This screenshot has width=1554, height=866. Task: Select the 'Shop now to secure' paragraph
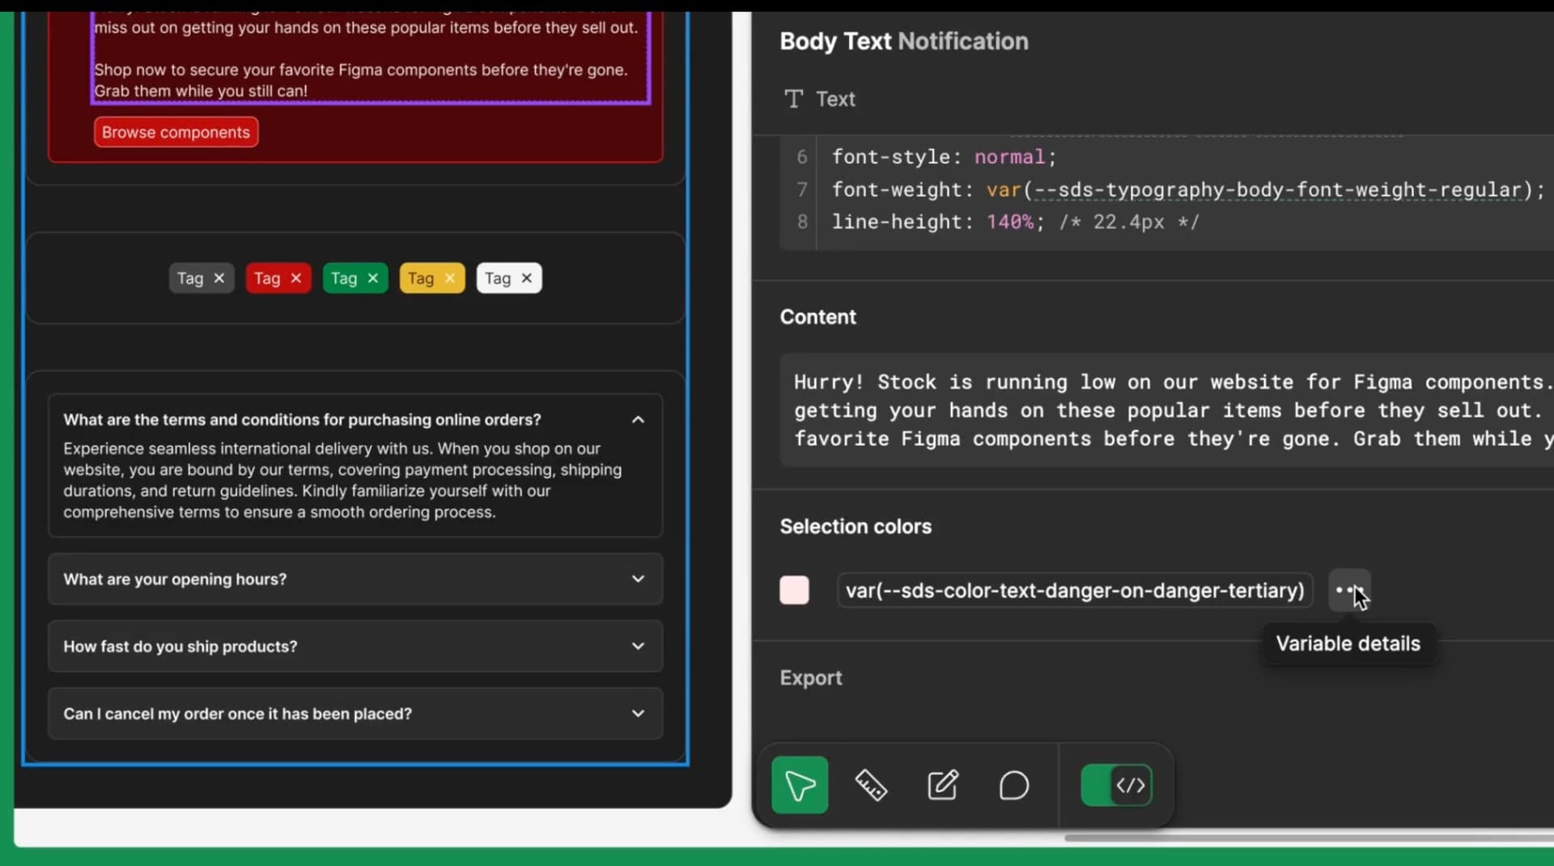click(361, 80)
